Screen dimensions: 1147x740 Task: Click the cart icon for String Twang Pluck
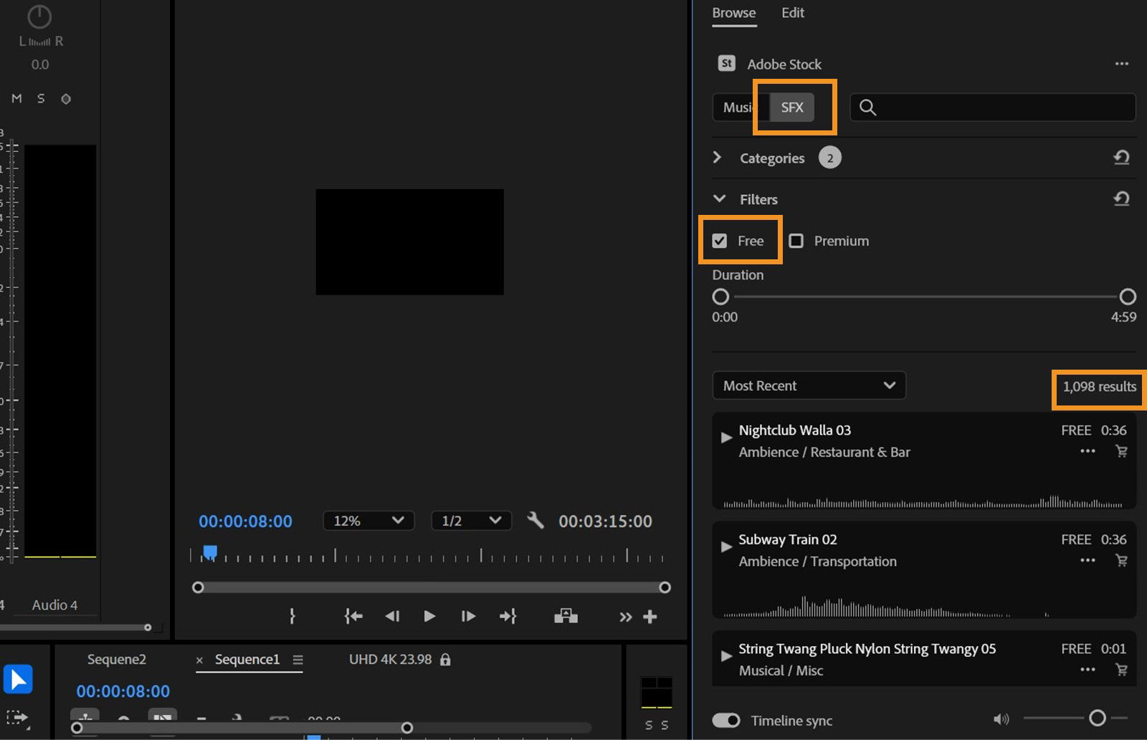coord(1122,670)
